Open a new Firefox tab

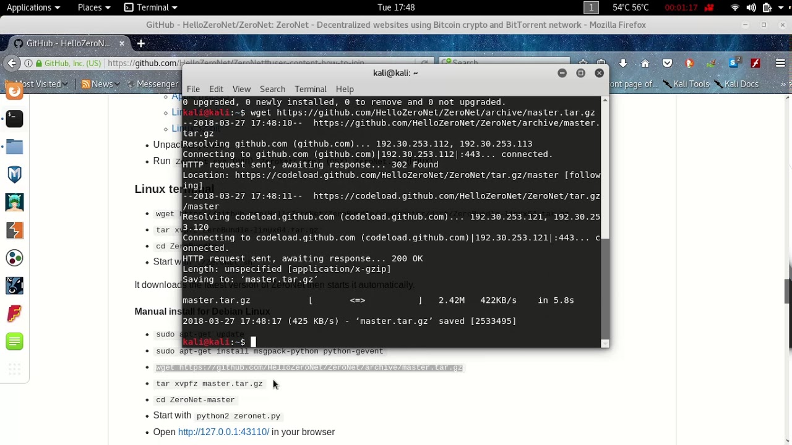click(141, 43)
